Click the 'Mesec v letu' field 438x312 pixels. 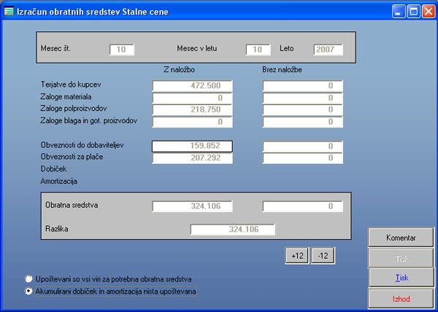point(258,50)
